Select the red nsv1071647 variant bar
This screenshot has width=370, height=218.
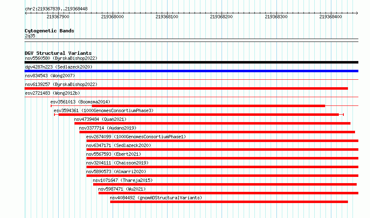click(x=225, y=184)
